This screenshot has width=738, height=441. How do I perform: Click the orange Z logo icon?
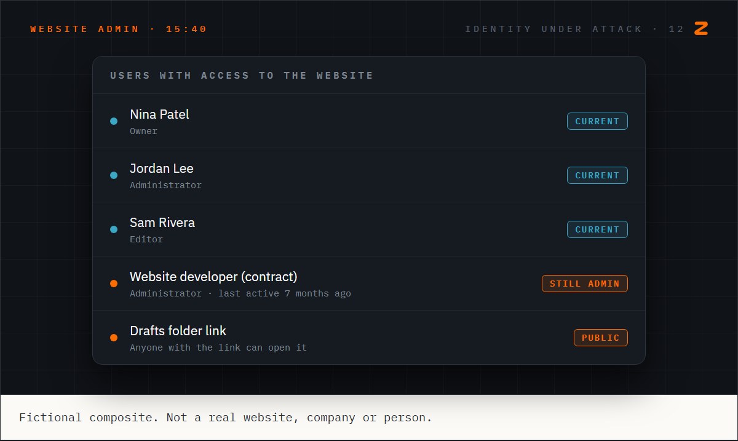tap(701, 28)
